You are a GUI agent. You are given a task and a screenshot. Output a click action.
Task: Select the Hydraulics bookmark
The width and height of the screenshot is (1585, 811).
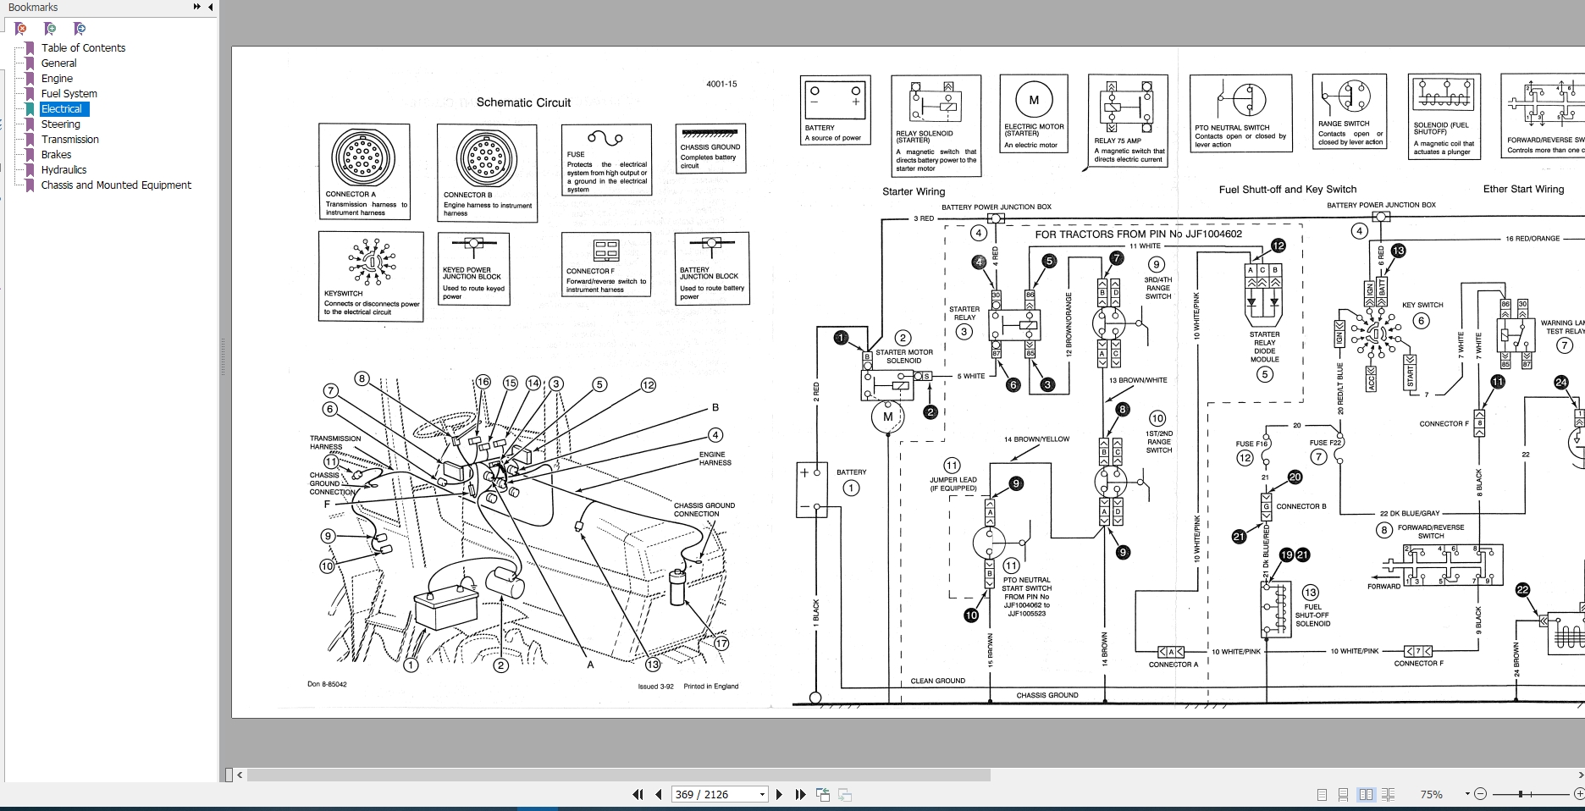click(64, 169)
